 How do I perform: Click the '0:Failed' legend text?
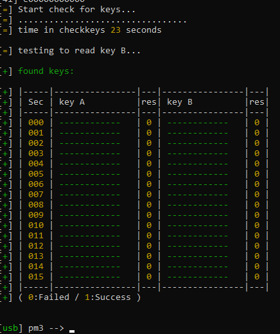(x=49, y=297)
